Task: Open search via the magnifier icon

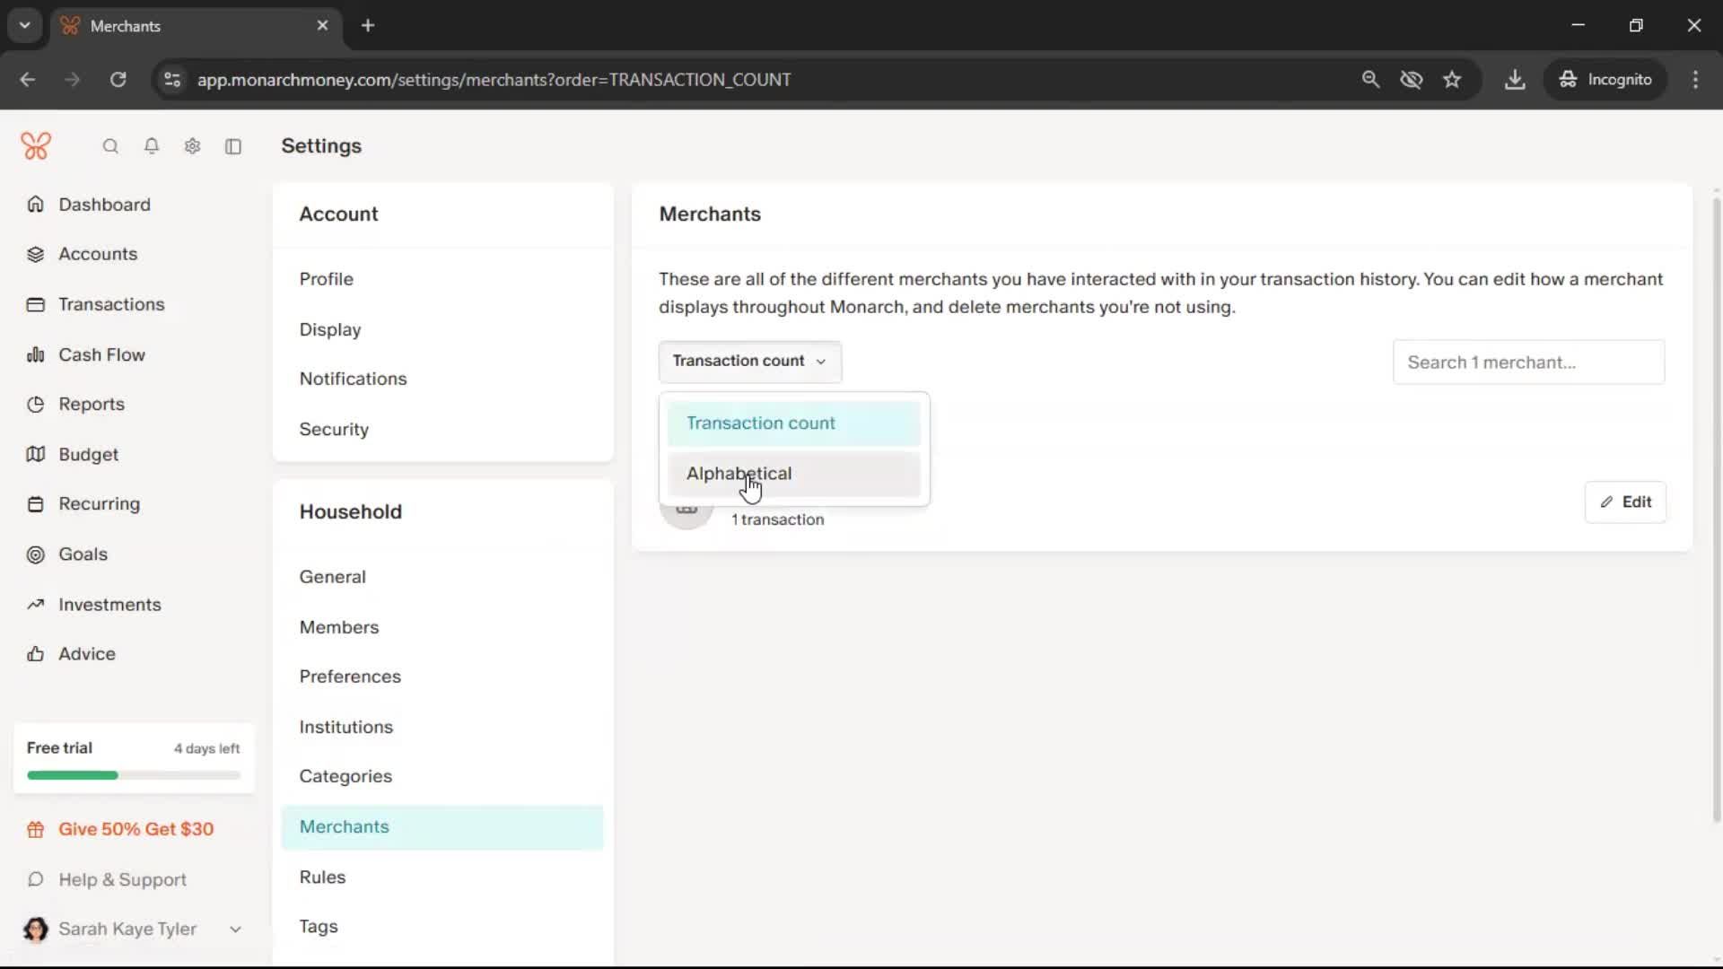Action: coord(110,146)
